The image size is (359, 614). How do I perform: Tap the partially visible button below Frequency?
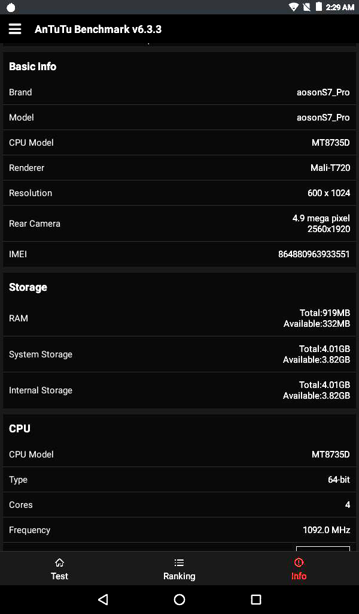coord(323,548)
